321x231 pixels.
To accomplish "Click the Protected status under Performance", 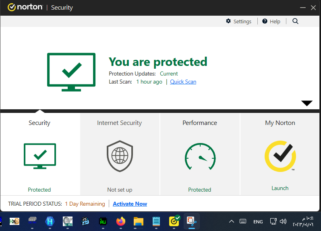I will pyautogui.click(x=200, y=190).
